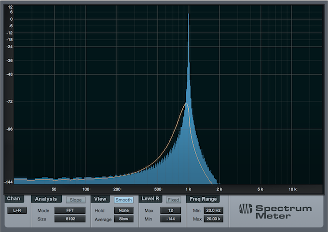Toggle the Fixed level range button
Viewport: 328px width, 232px height.
(173, 200)
